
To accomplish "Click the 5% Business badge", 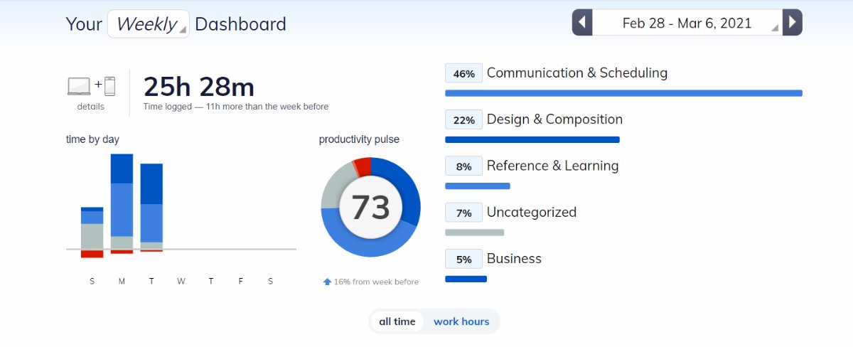I will click(x=463, y=259).
